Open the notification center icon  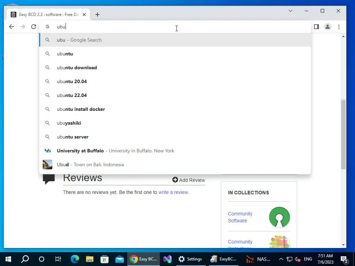344,259
